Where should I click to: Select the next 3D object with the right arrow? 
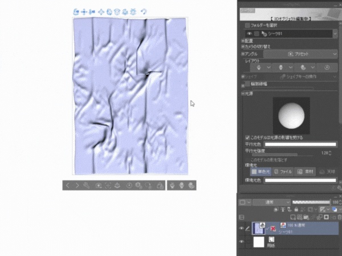[77, 185]
